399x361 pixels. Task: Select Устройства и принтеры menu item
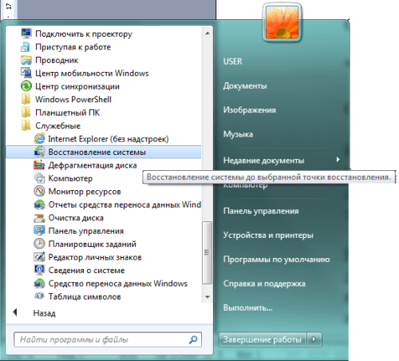coord(268,235)
